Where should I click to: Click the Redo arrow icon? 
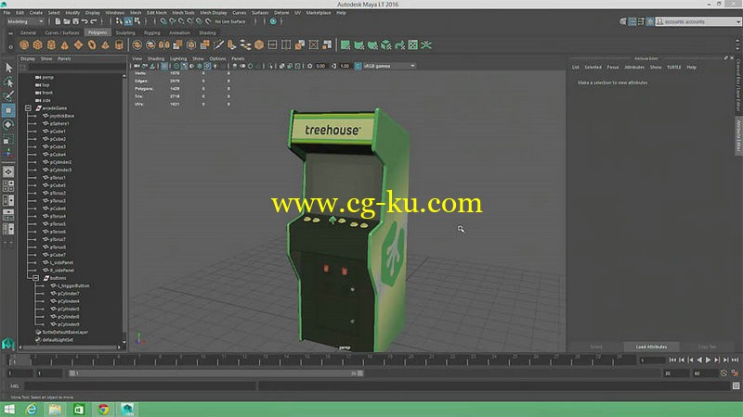point(94,21)
